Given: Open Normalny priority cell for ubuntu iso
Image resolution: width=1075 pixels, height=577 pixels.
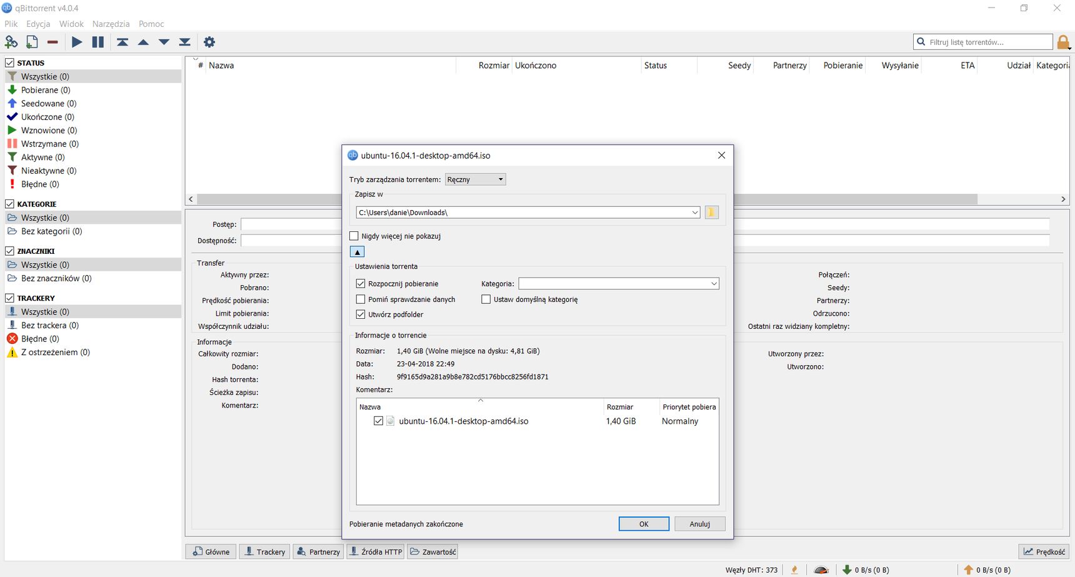Looking at the screenshot, I should tap(680, 421).
